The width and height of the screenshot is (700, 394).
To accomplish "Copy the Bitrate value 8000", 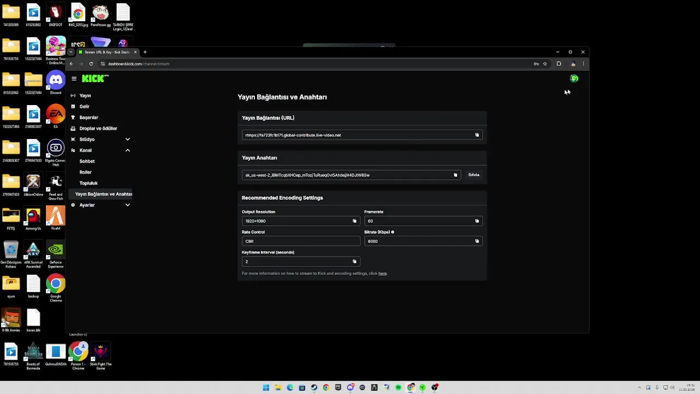I will coord(477,241).
